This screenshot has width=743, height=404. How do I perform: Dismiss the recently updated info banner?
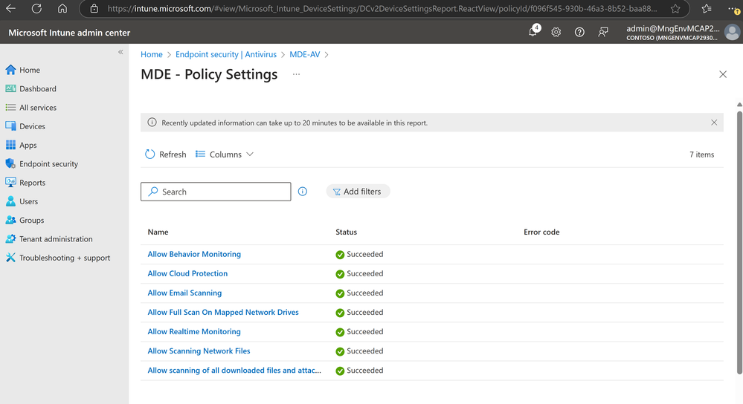pyautogui.click(x=713, y=123)
